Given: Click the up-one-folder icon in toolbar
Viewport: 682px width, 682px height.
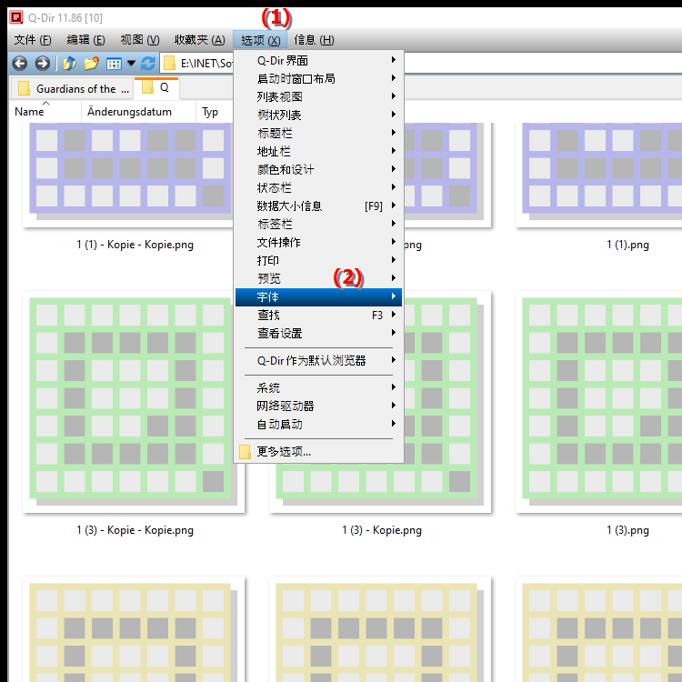Looking at the screenshot, I should (x=70, y=64).
